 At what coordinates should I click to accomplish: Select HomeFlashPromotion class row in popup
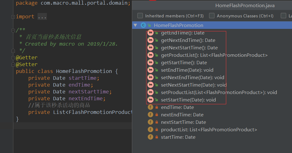pos(212,25)
